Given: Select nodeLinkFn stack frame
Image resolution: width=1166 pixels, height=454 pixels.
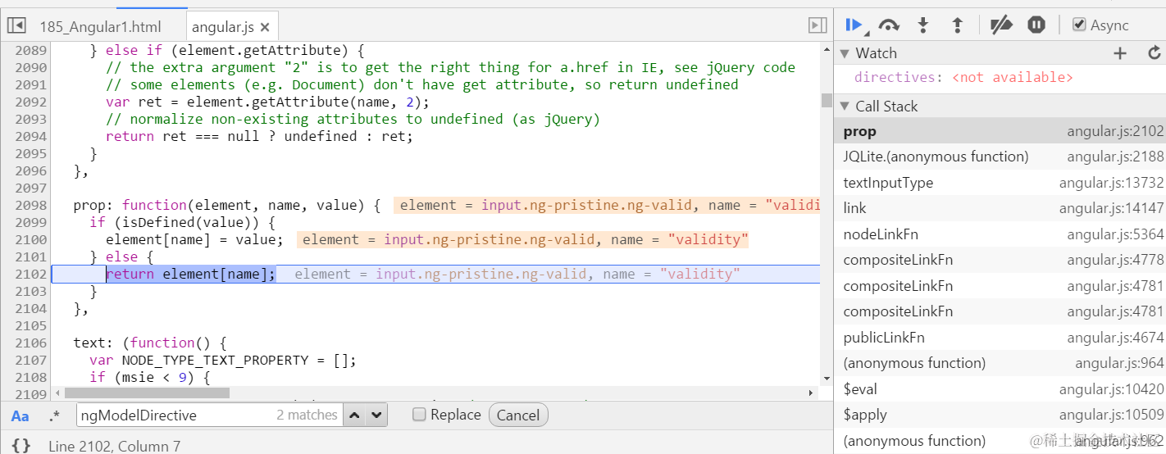Looking at the screenshot, I should click(x=1000, y=234).
